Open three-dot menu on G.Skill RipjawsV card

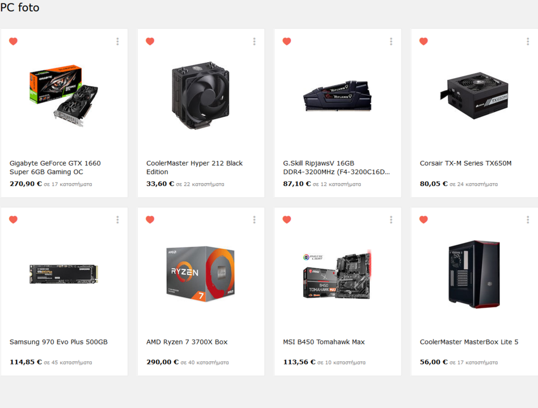pos(391,41)
